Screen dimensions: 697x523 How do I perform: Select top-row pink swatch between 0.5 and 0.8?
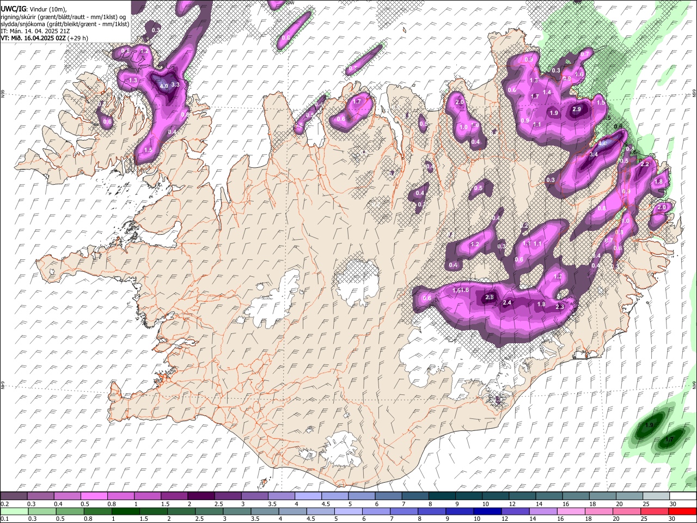click(94, 496)
